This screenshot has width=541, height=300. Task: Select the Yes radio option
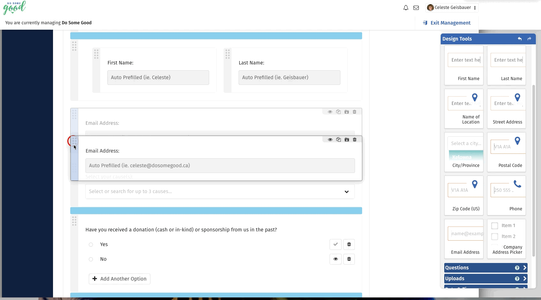click(91, 244)
